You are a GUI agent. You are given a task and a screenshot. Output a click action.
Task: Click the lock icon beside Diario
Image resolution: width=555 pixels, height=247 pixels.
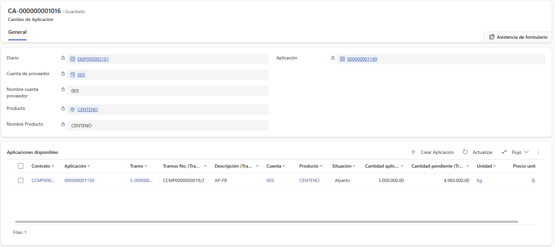click(x=63, y=58)
